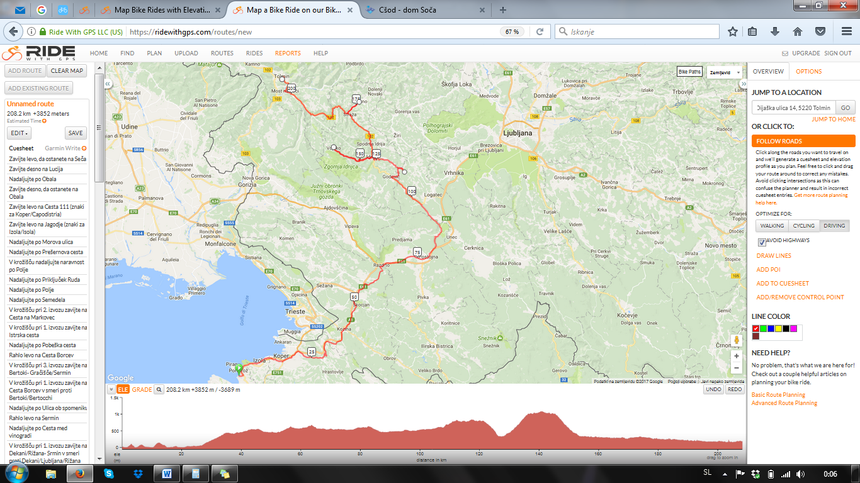The height and width of the screenshot is (483, 860).
Task: Set optimize mode to Driving
Action: pyautogui.click(x=834, y=225)
